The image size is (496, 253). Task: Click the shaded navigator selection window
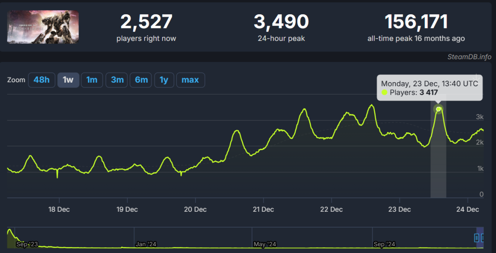pyautogui.click(x=480, y=237)
